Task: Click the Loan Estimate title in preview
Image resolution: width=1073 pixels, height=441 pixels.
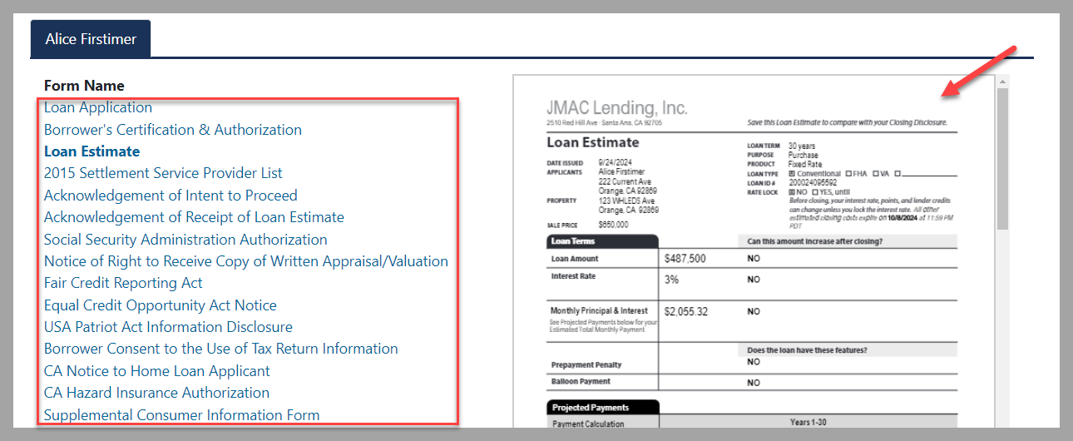Action: [x=593, y=142]
